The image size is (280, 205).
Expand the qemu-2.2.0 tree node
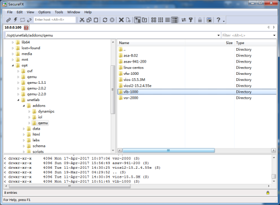(18, 94)
